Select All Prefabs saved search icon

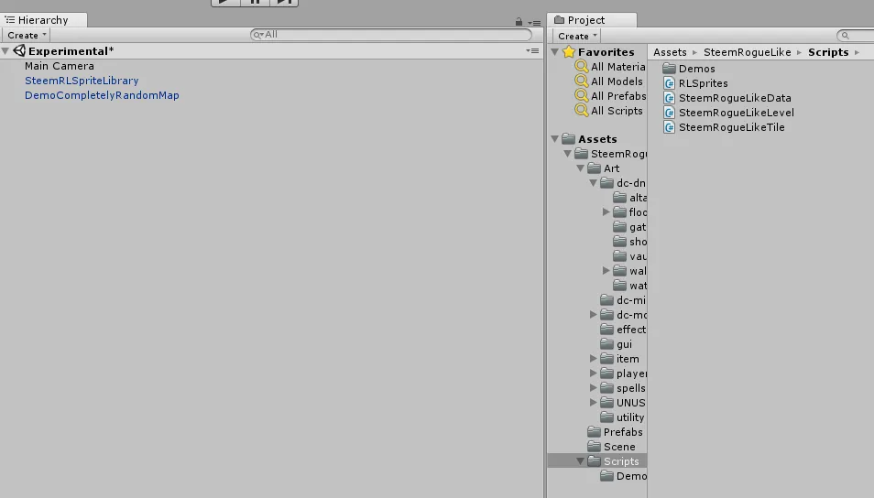(582, 96)
